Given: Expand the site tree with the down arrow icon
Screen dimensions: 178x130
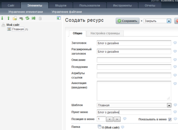Looking at the screenshot, I should 2,18.
